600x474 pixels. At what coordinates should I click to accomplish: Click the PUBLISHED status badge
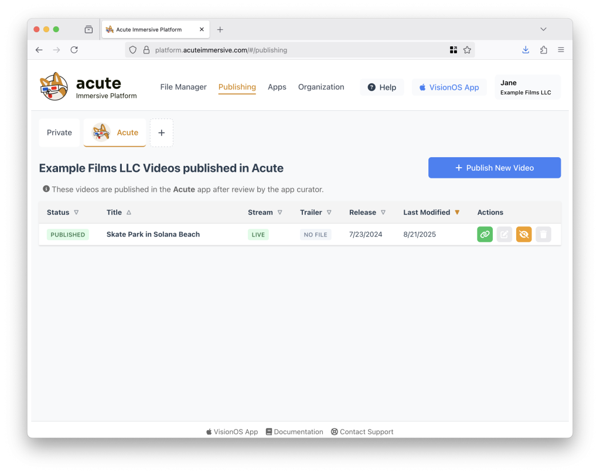[x=68, y=235]
